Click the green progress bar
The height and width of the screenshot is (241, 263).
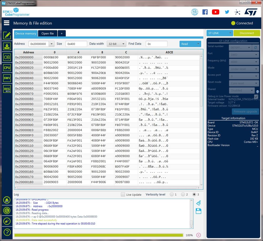point(99,235)
